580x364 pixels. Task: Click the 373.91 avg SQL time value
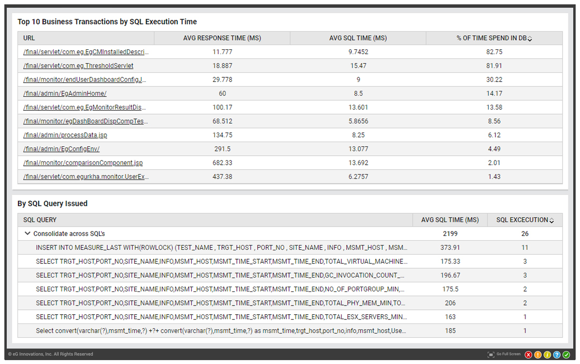click(x=450, y=248)
